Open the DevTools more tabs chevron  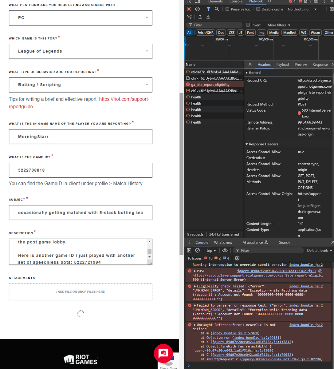[x=269, y=2]
